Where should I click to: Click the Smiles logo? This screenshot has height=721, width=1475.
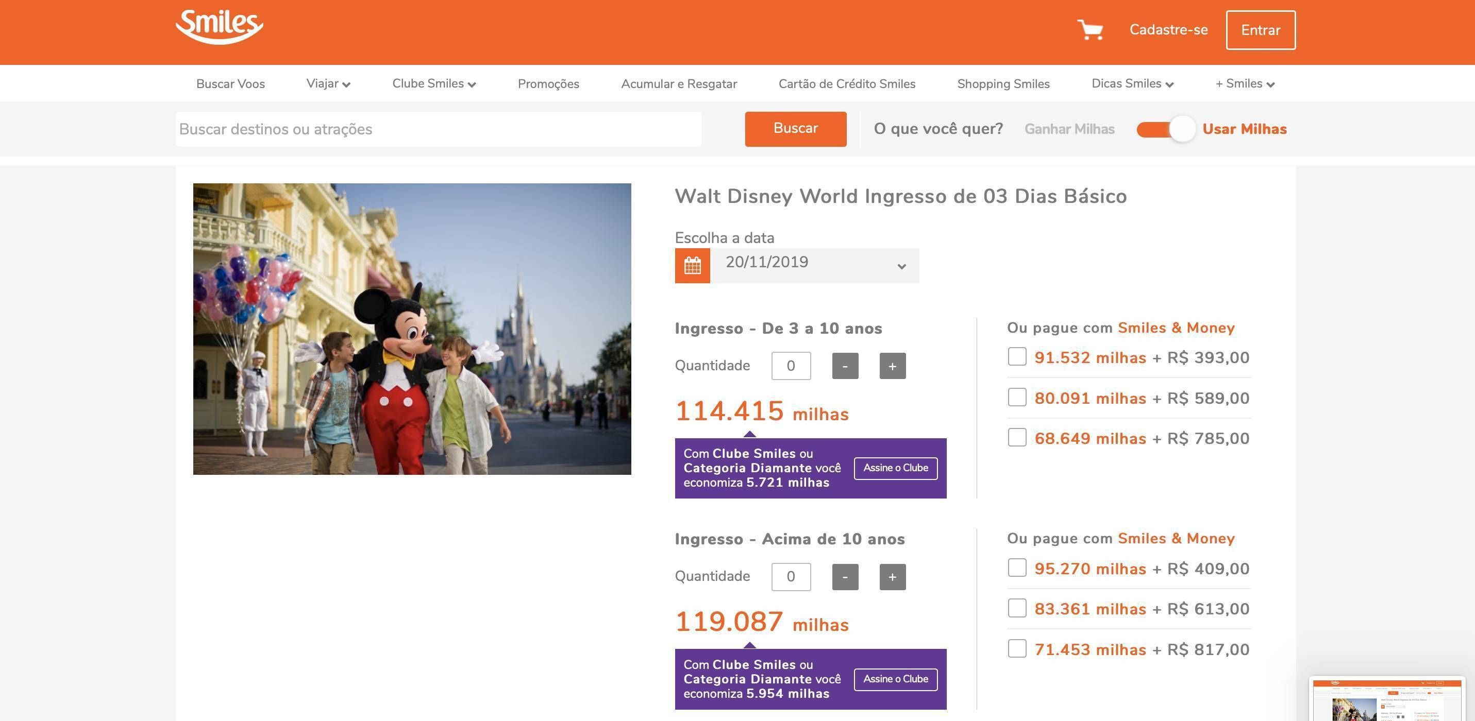(x=220, y=26)
